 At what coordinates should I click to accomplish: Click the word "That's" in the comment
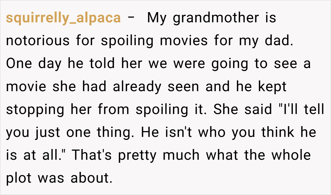tap(92, 155)
